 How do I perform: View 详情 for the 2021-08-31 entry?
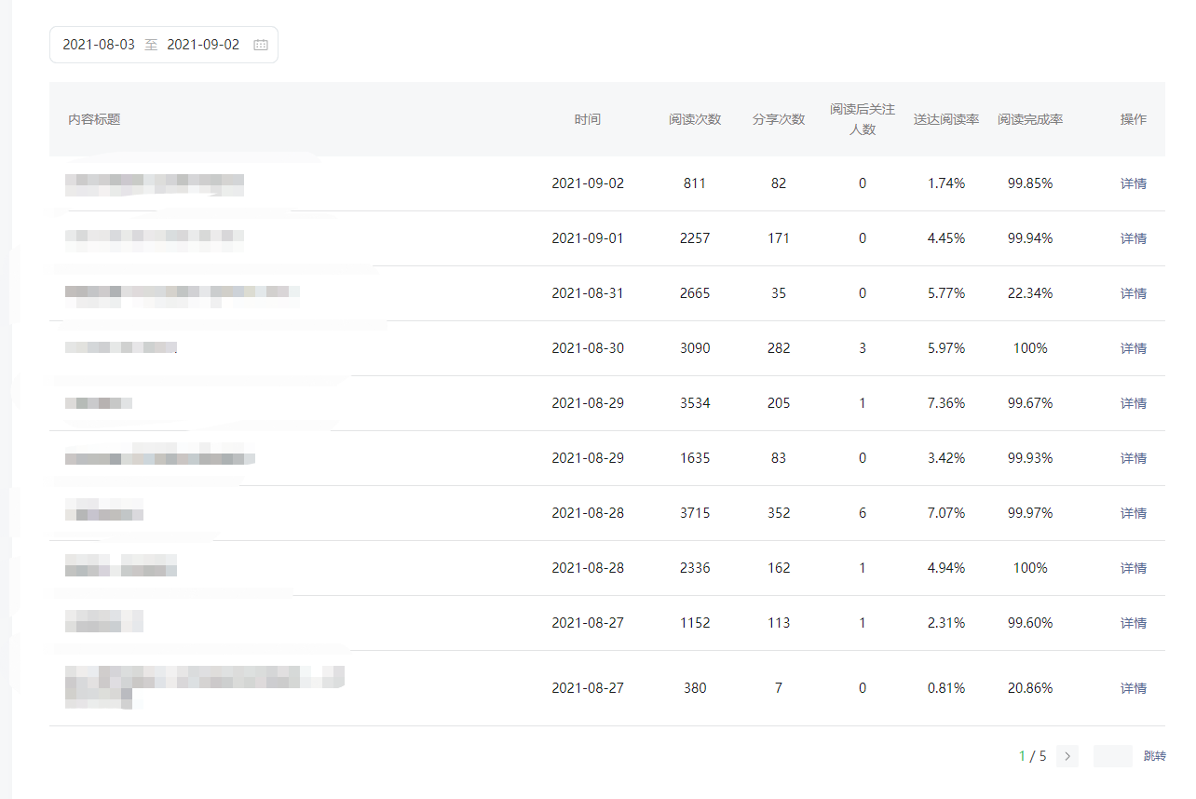tap(1133, 293)
